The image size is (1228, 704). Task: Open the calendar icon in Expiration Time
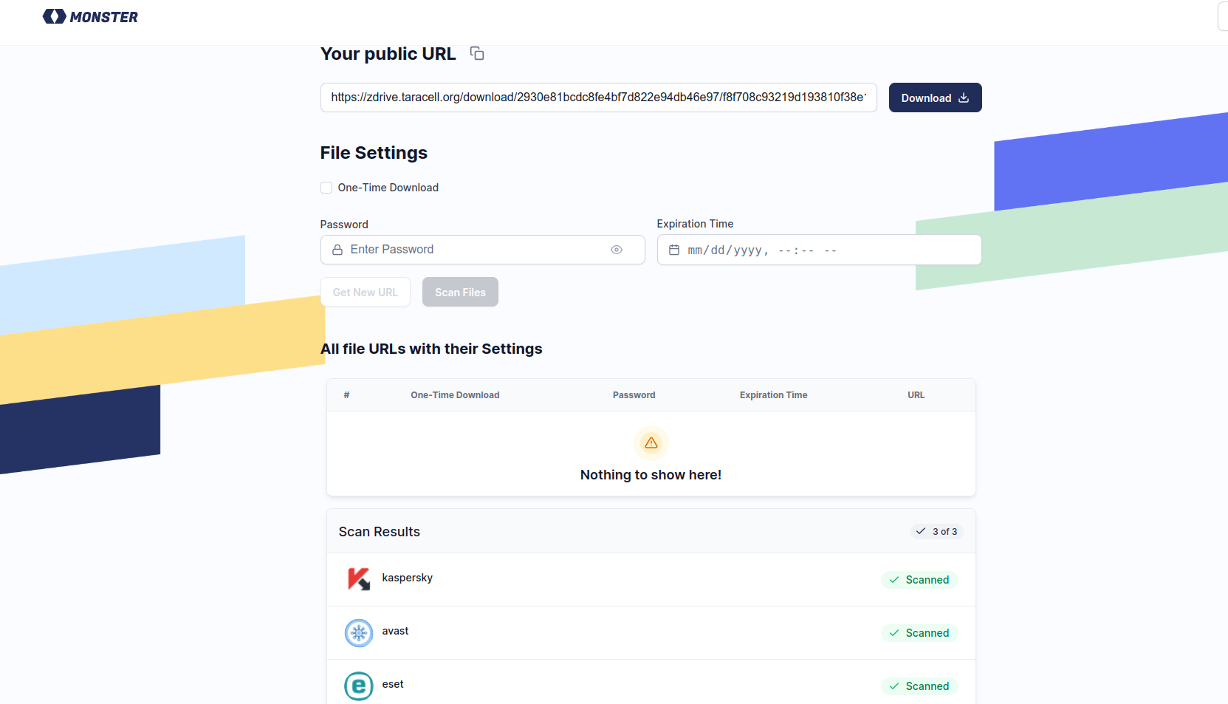(674, 250)
